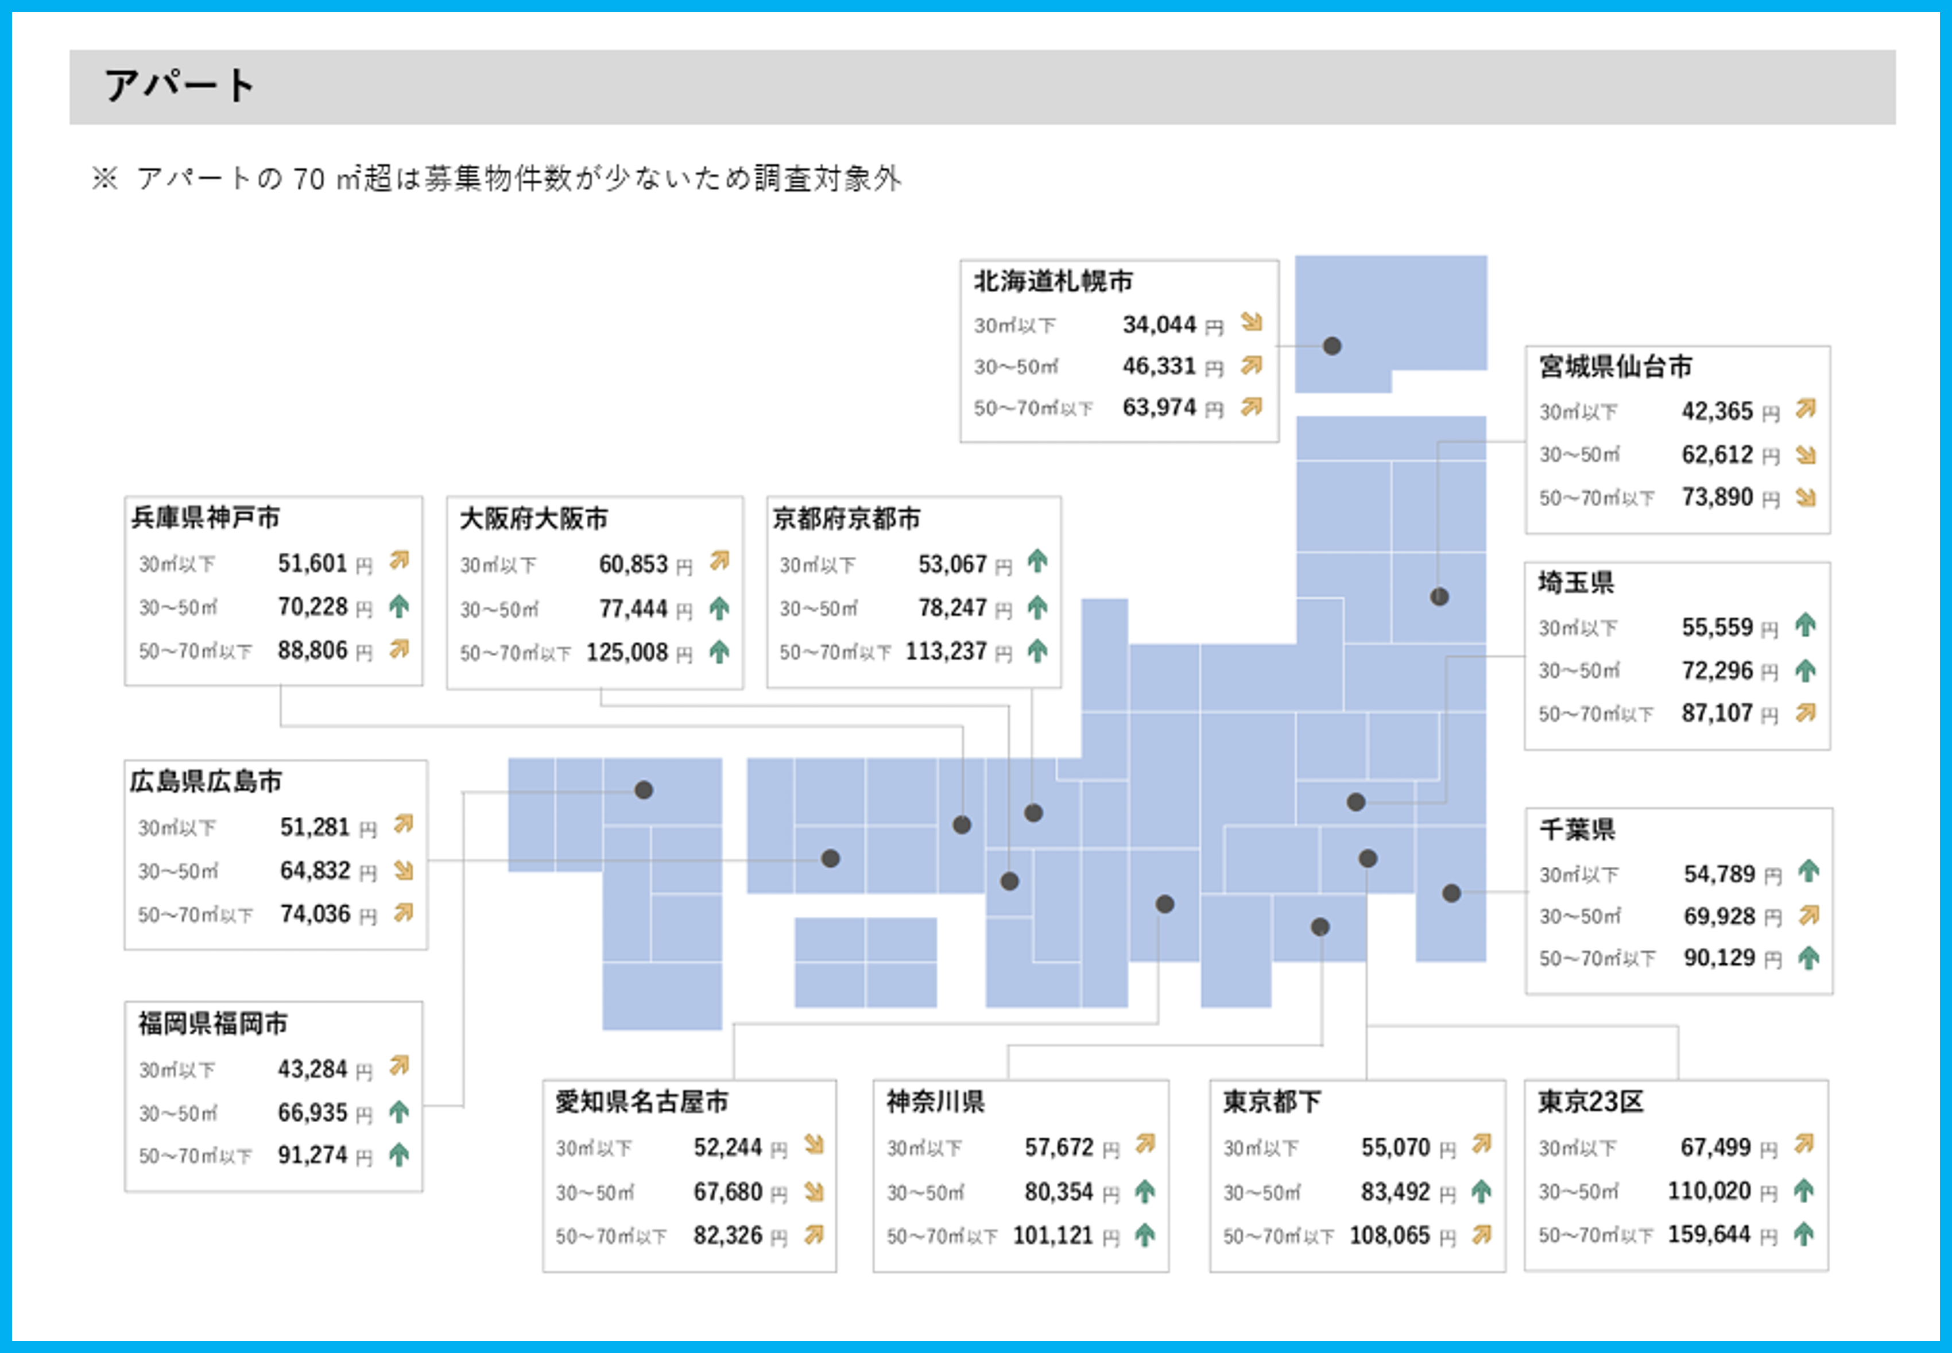Click the trend arrow beside 69,928 yen
This screenshot has height=1353, width=1952.
point(1808,914)
